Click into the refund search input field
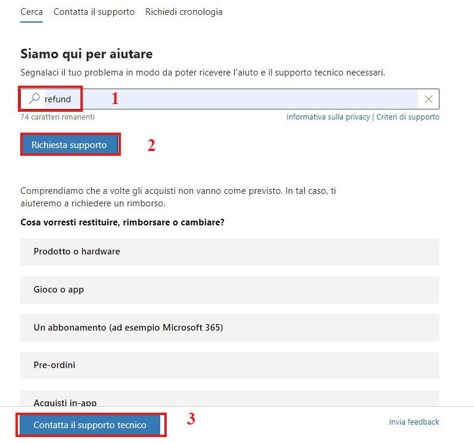474x443 pixels. pyautogui.click(x=230, y=99)
